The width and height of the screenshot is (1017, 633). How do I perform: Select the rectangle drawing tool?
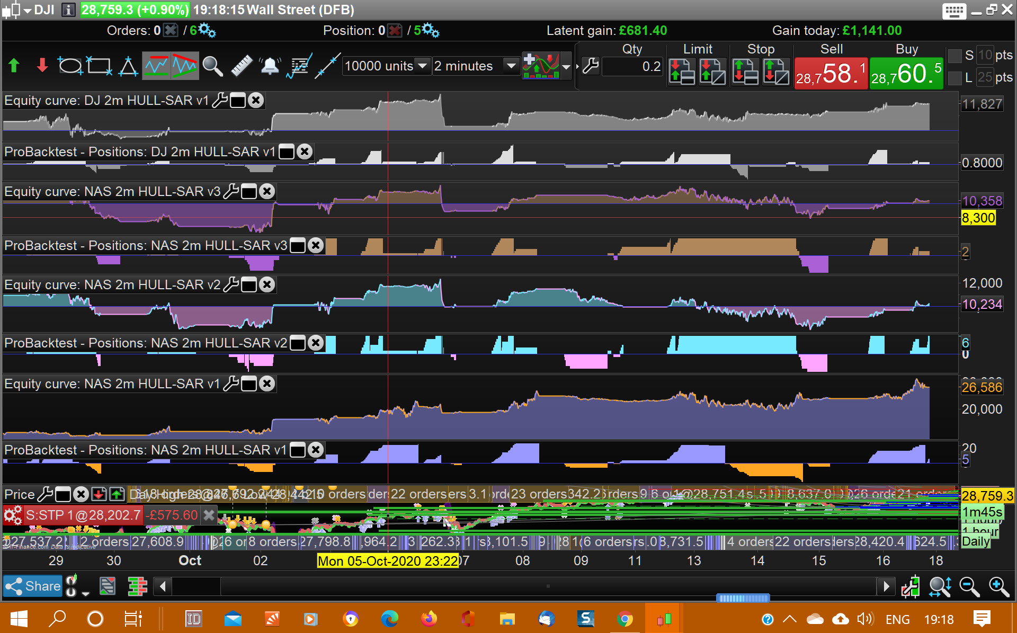[x=99, y=66]
